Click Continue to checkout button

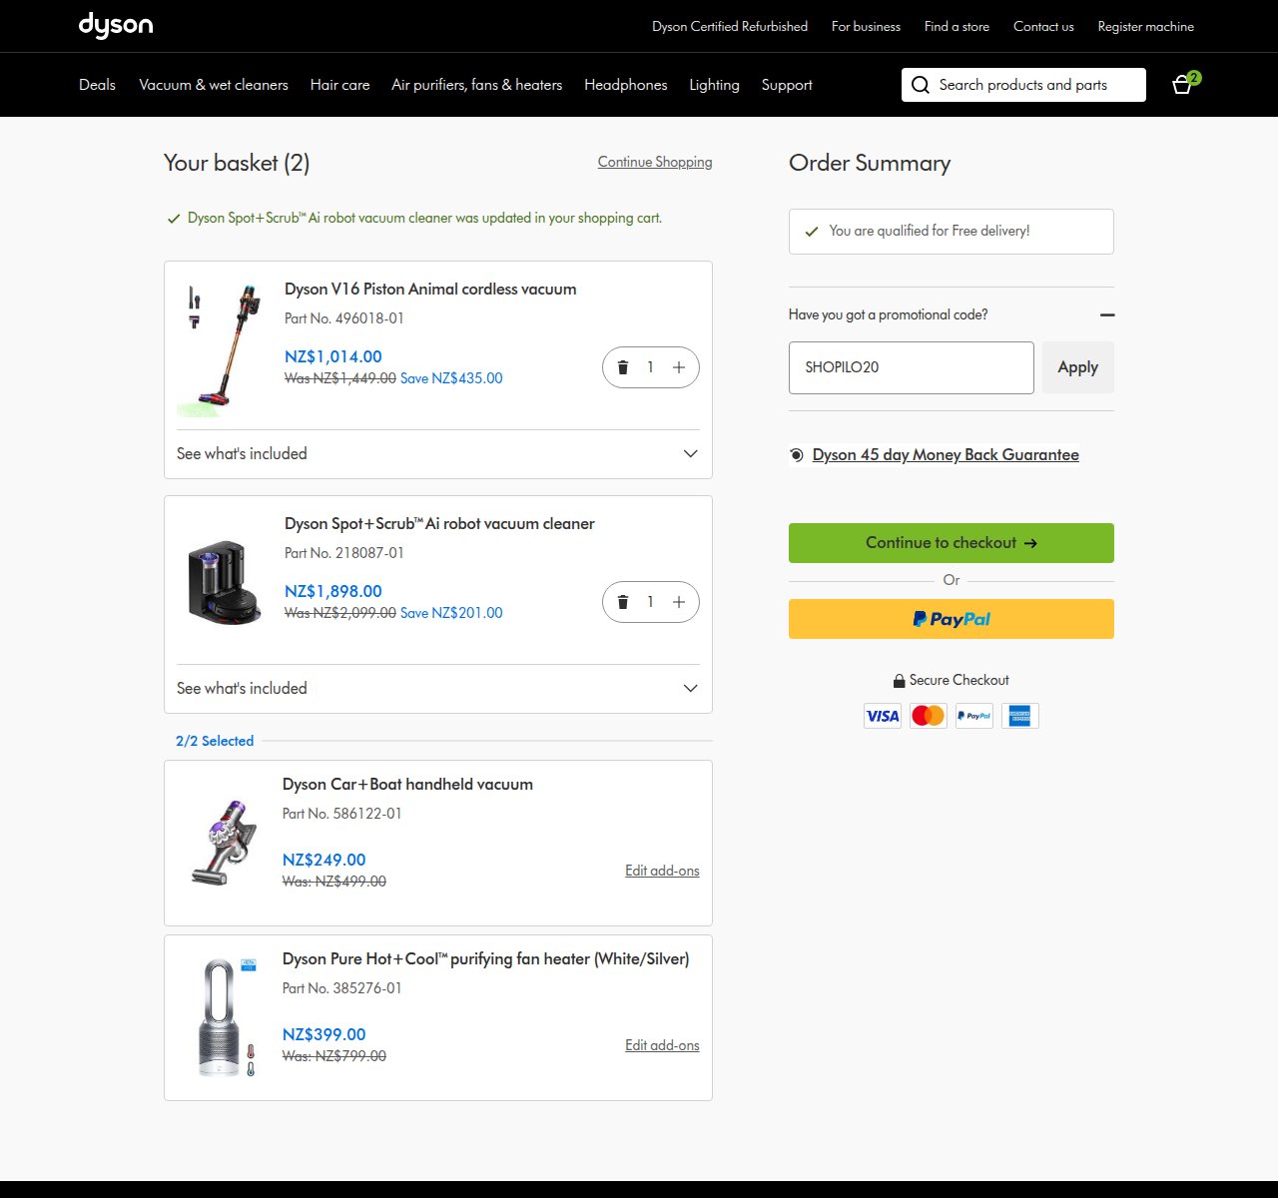click(952, 543)
